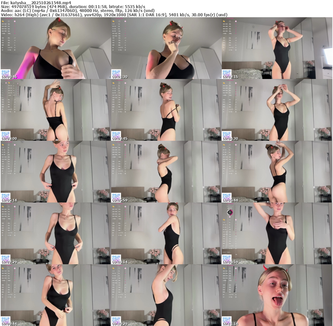Open the thumbnail stamped 00:02:15
The image size is (333, 326).
click(277, 48)
